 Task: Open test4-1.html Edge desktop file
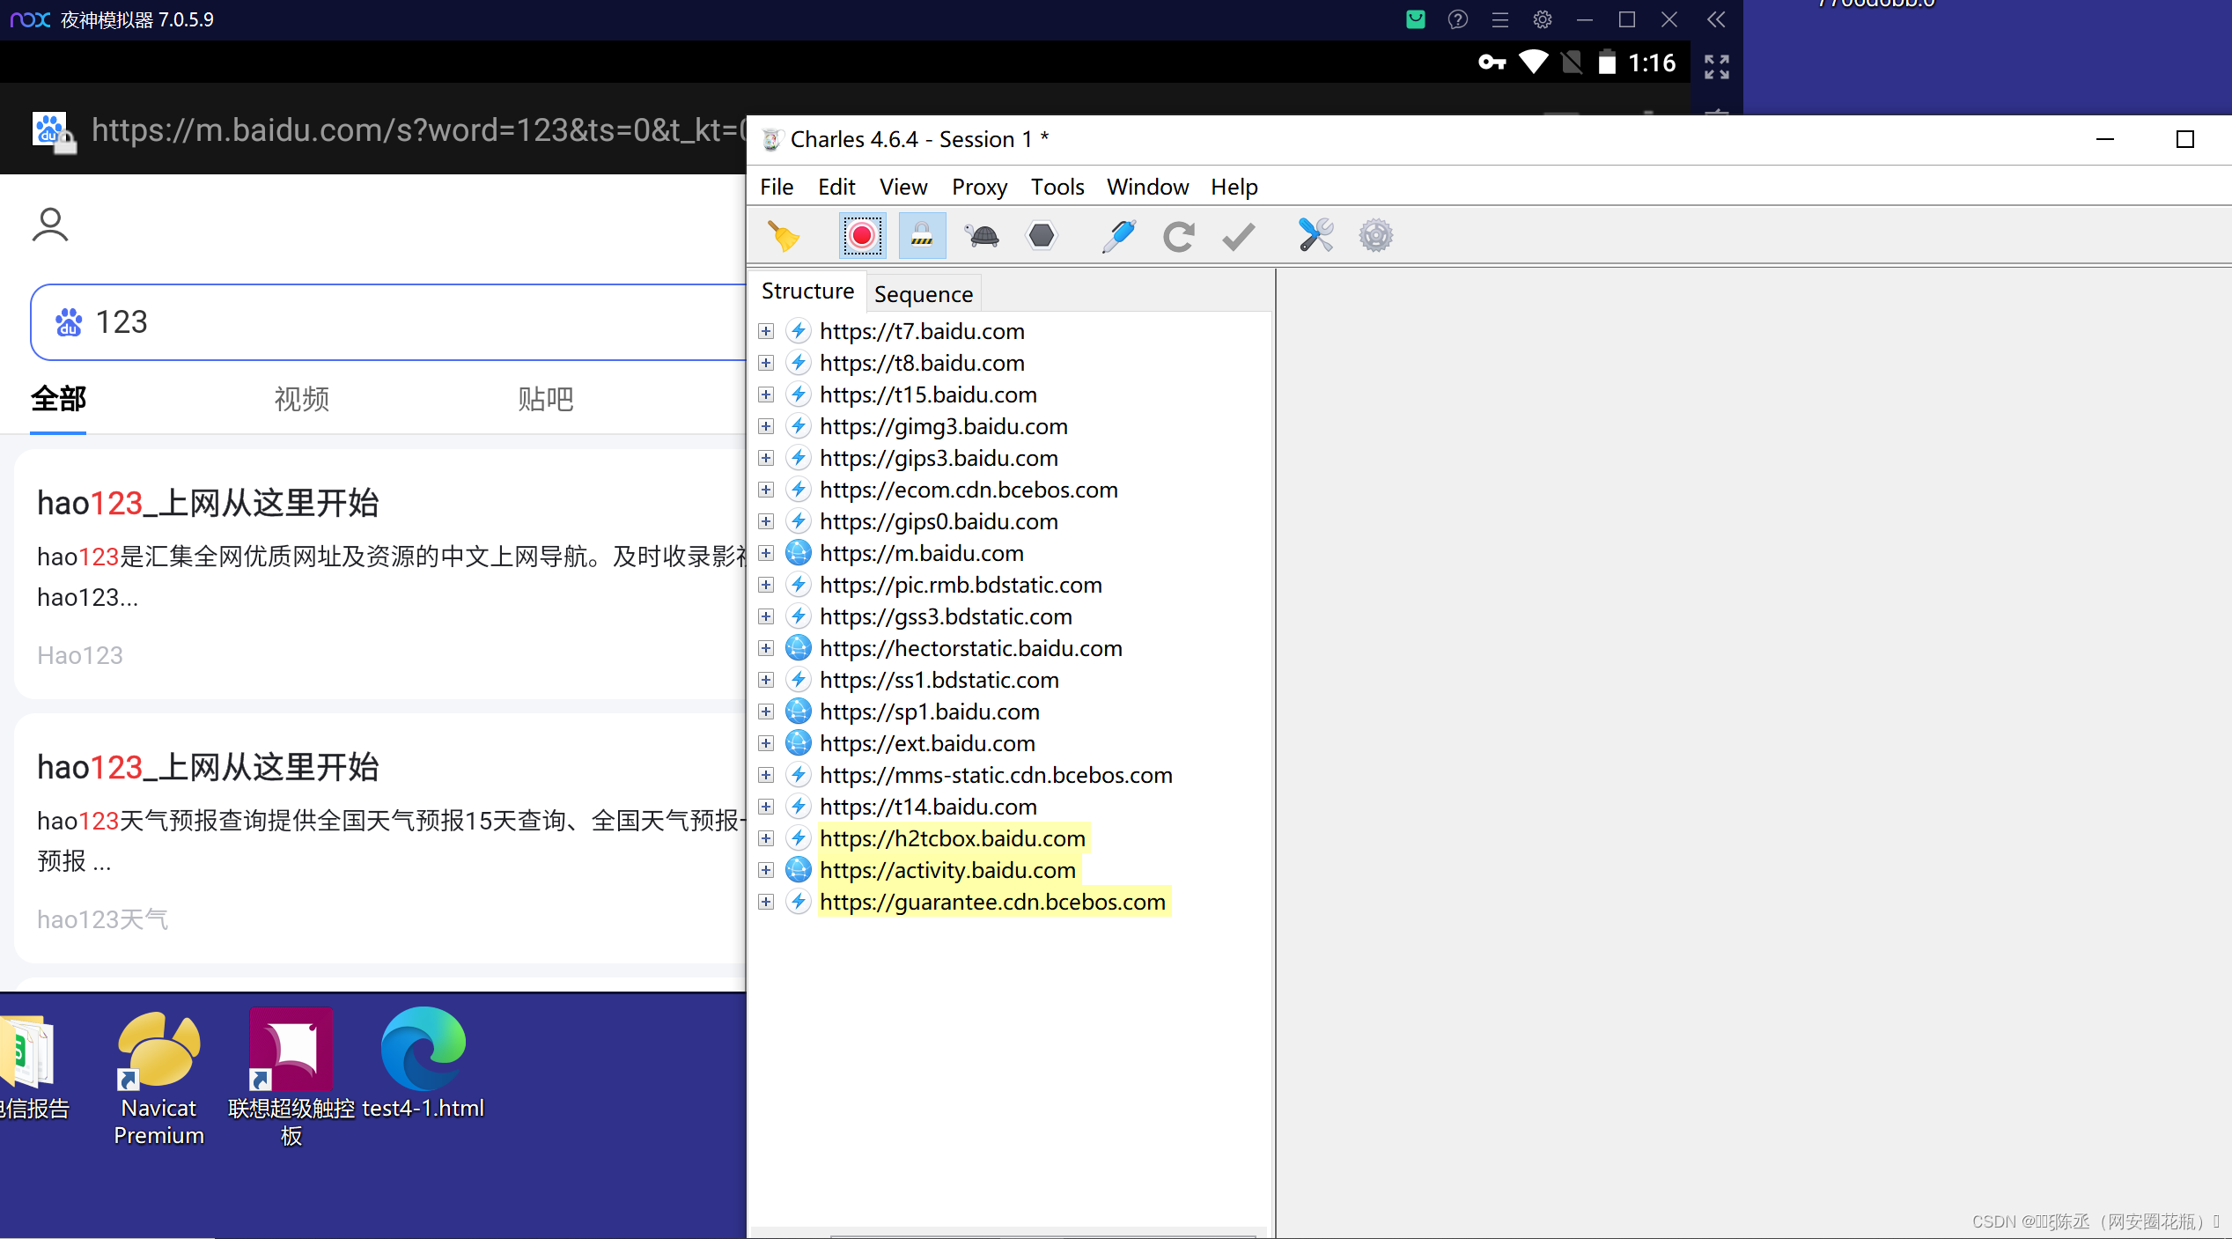[x=424, y=1064]
